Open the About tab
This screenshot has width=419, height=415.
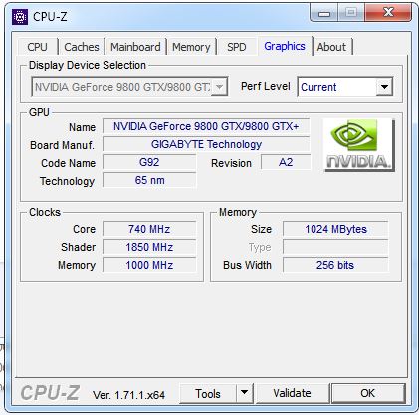click(331, 47)
